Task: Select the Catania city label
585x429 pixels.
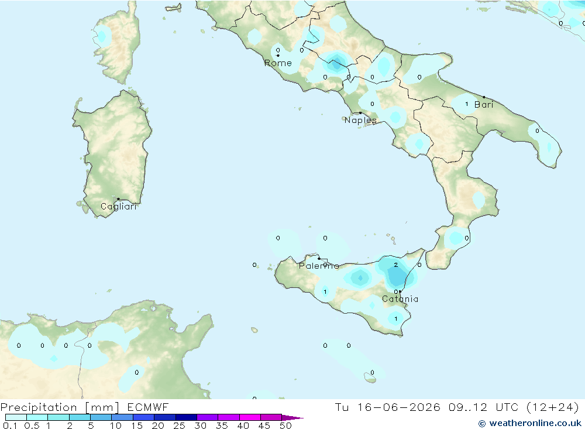Action: [x=400, y=299]
